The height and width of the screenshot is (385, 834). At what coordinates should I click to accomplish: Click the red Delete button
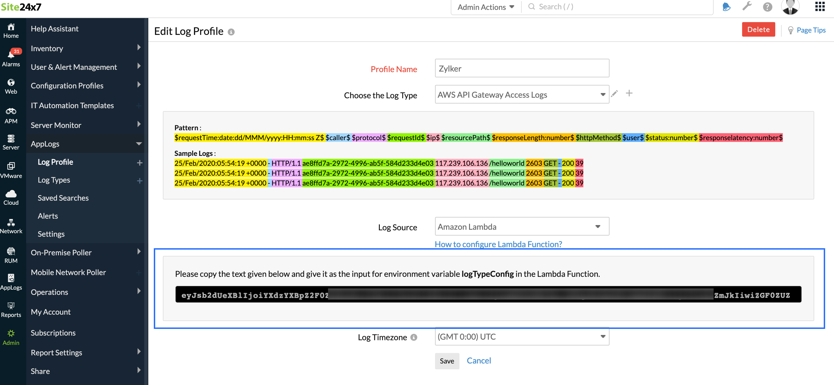tap(758, 29)
